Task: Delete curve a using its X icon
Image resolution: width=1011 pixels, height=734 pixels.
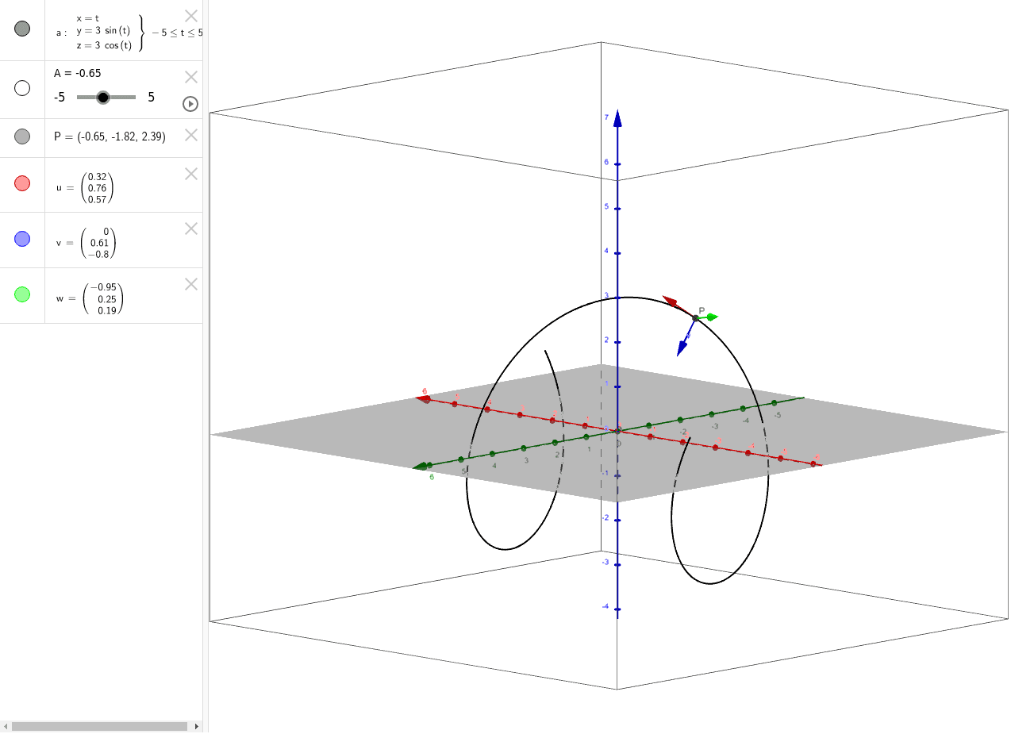Action: [190, 16]
